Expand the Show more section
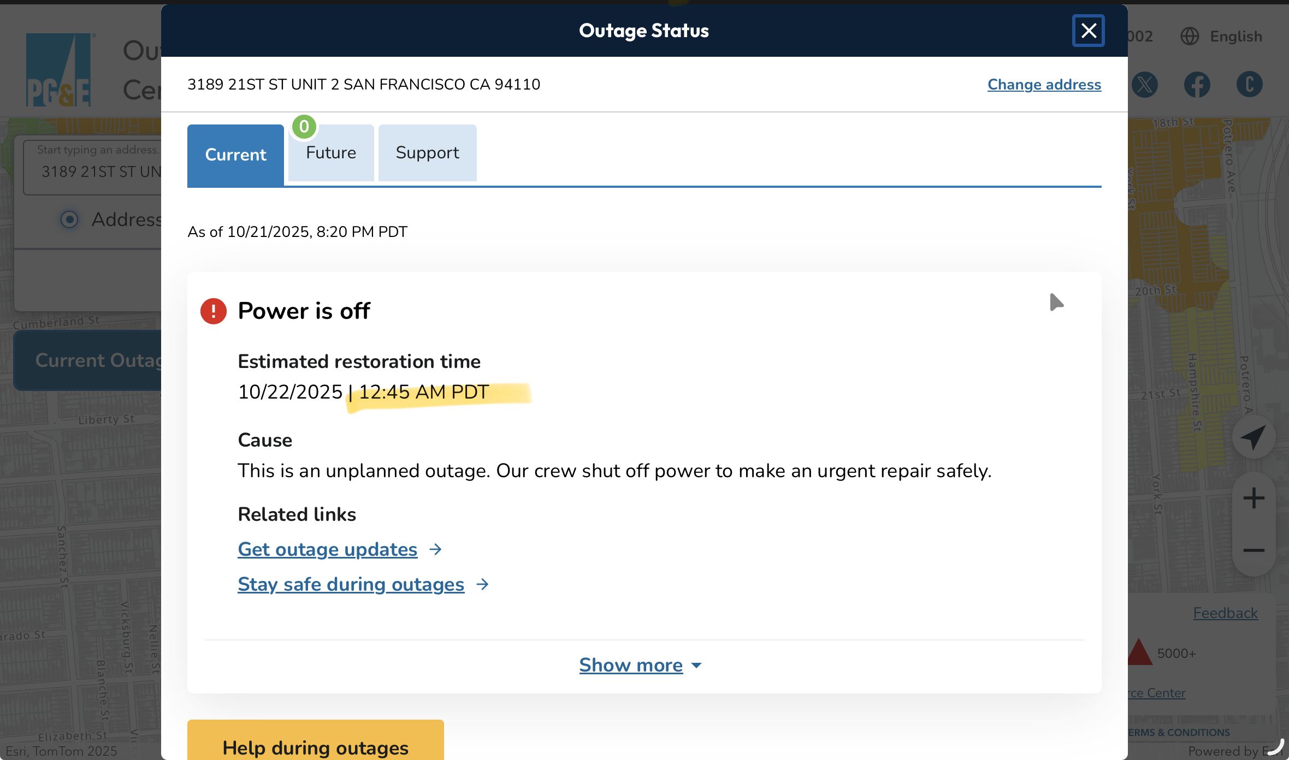 point(631,665)
